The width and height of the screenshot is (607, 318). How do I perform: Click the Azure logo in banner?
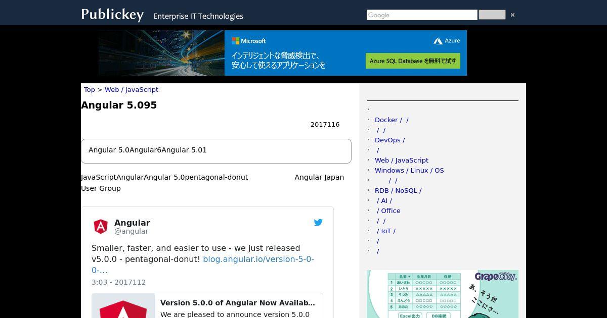click(x=447, y=41)
